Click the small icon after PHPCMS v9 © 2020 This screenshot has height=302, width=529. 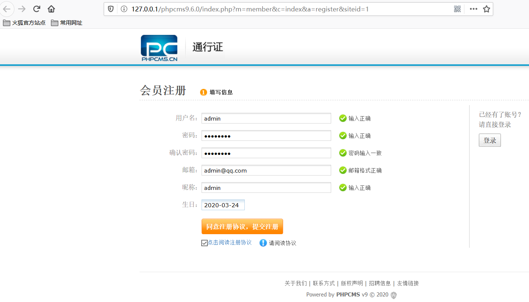point(394,295)
